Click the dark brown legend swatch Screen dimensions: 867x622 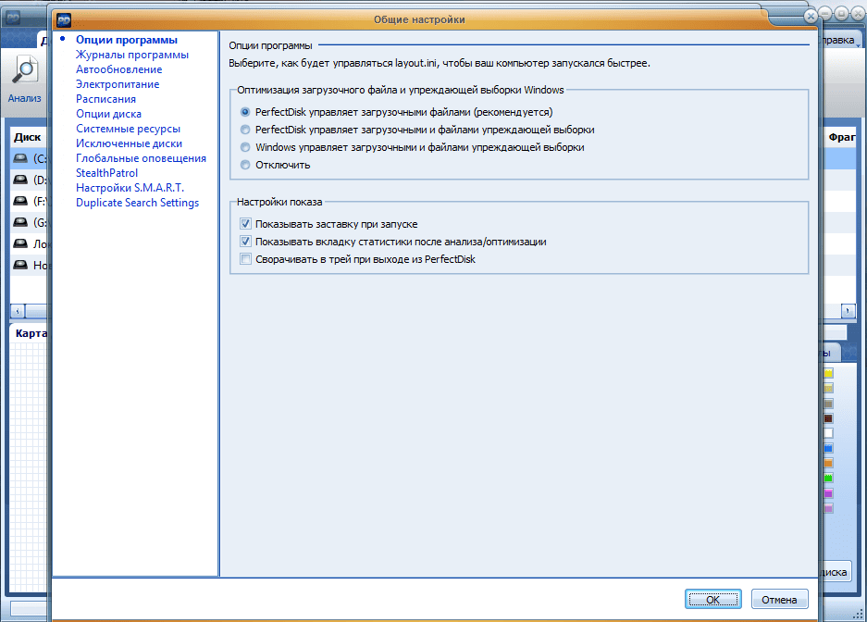828,418
